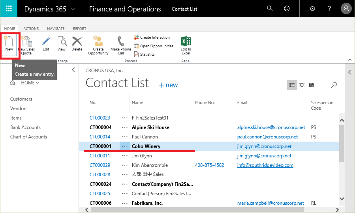Screen dimensions: 355x213
Task: Collapse the left navigation pane
Action: [x=73, y=70]
